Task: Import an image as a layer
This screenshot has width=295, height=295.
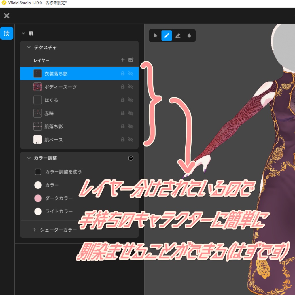Action: point(131,60)
